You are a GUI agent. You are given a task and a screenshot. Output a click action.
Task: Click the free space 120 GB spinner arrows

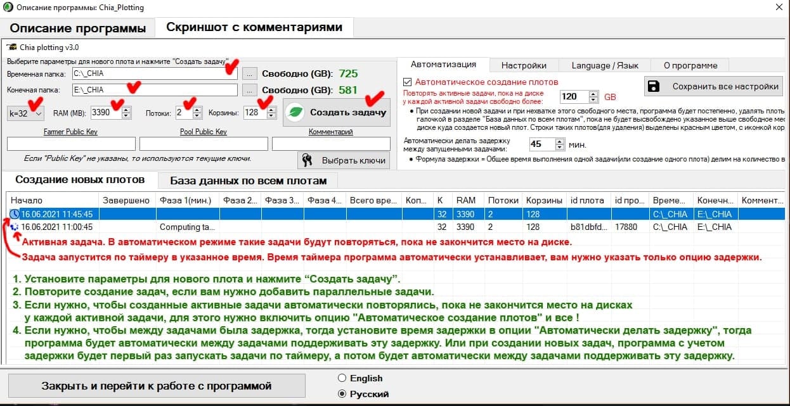pyautogui.click(x=593, y=96)
